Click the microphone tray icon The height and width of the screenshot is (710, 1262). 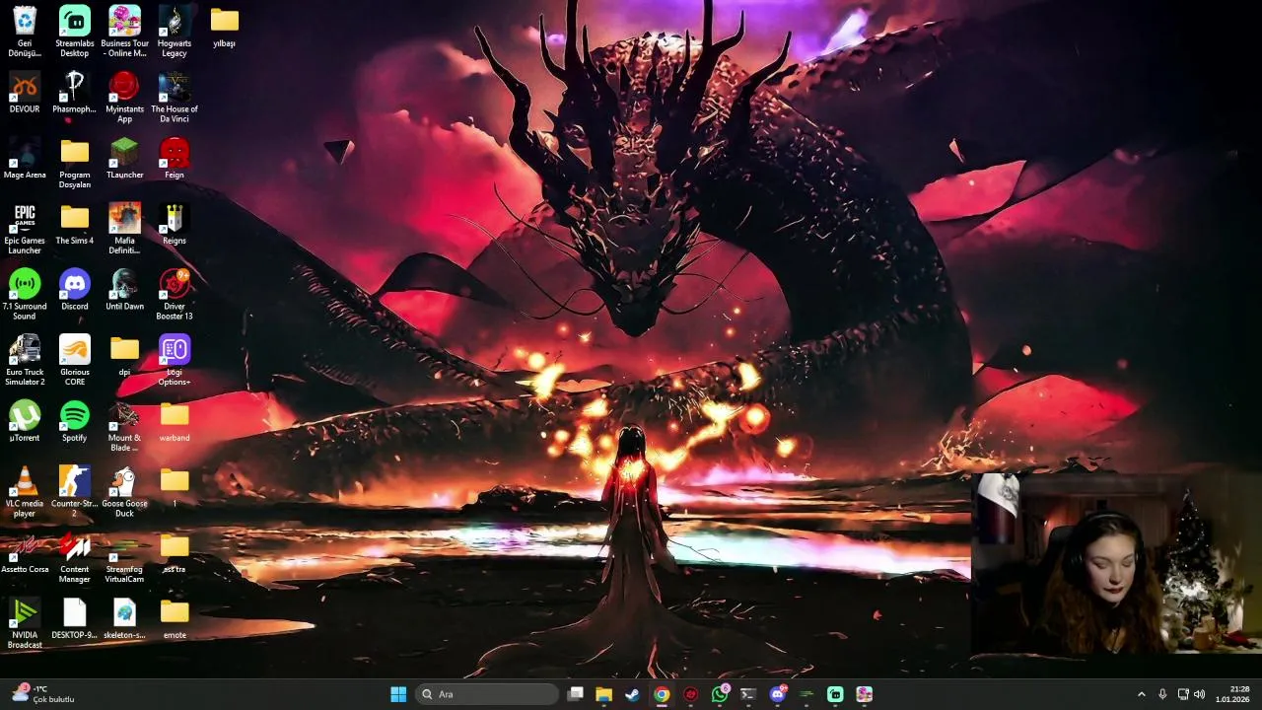[1162, 694]
